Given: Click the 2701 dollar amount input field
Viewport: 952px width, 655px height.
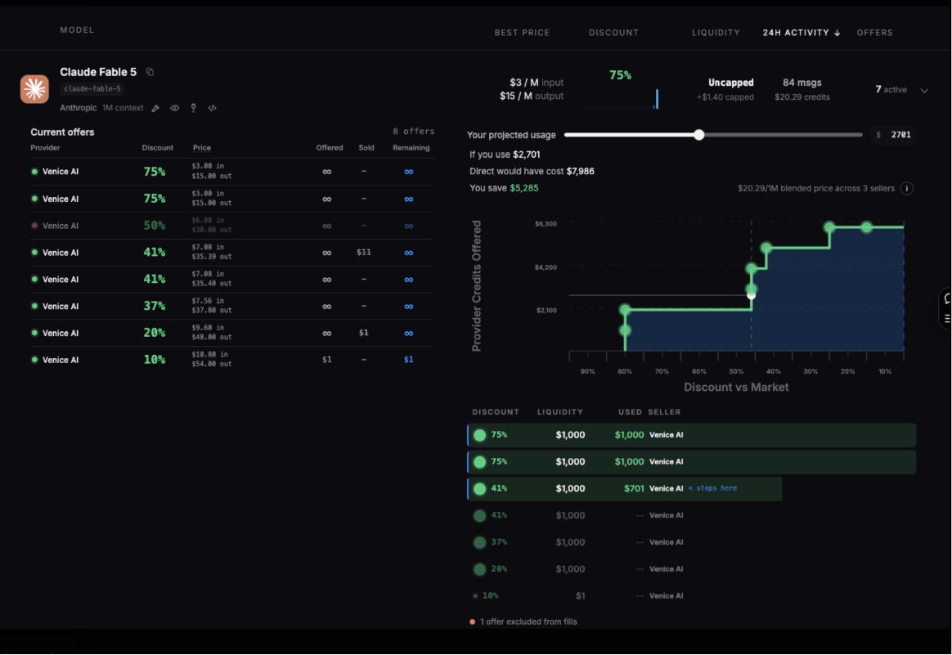Looking at the screenshot, I should 894,135.
